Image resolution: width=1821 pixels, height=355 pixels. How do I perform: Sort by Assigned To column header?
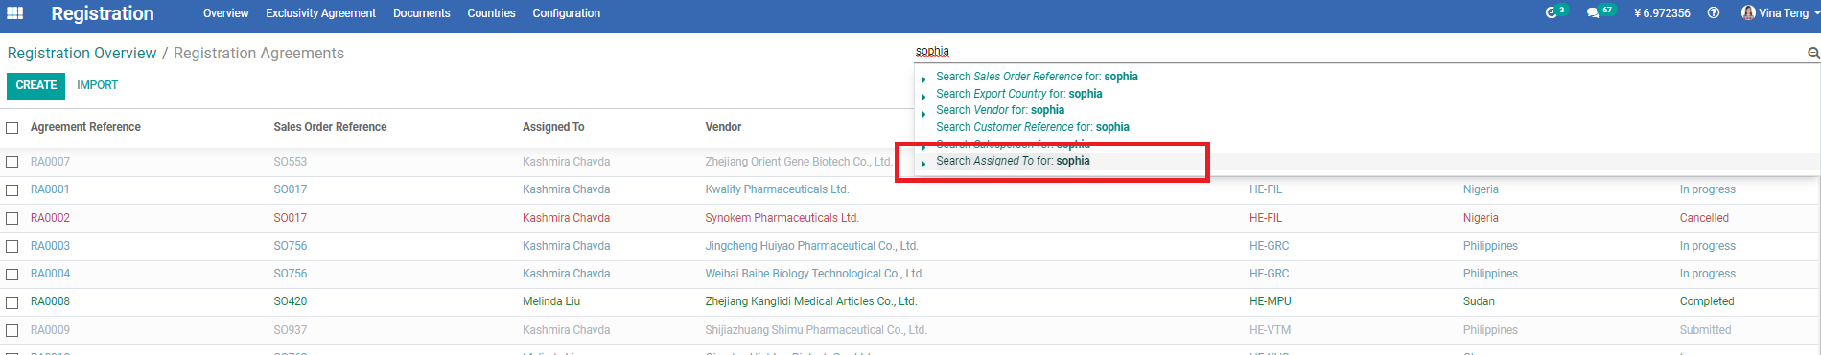point(553,127)
